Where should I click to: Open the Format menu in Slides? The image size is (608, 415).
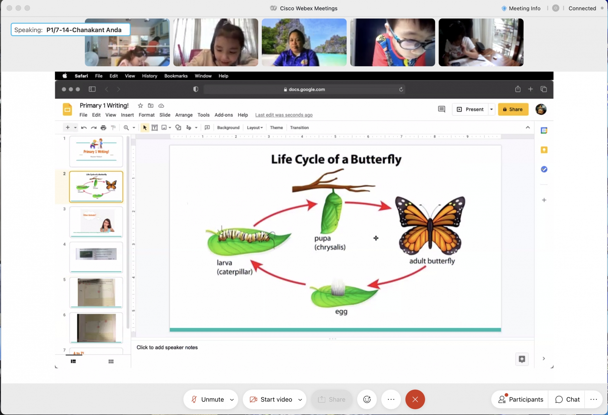point(147,115)
